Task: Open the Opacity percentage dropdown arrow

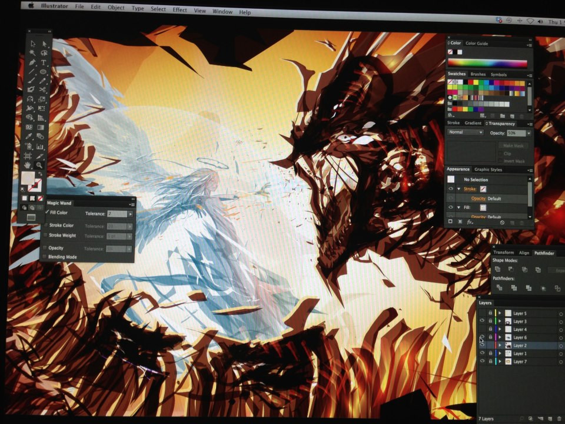Action: click(529, 134)
